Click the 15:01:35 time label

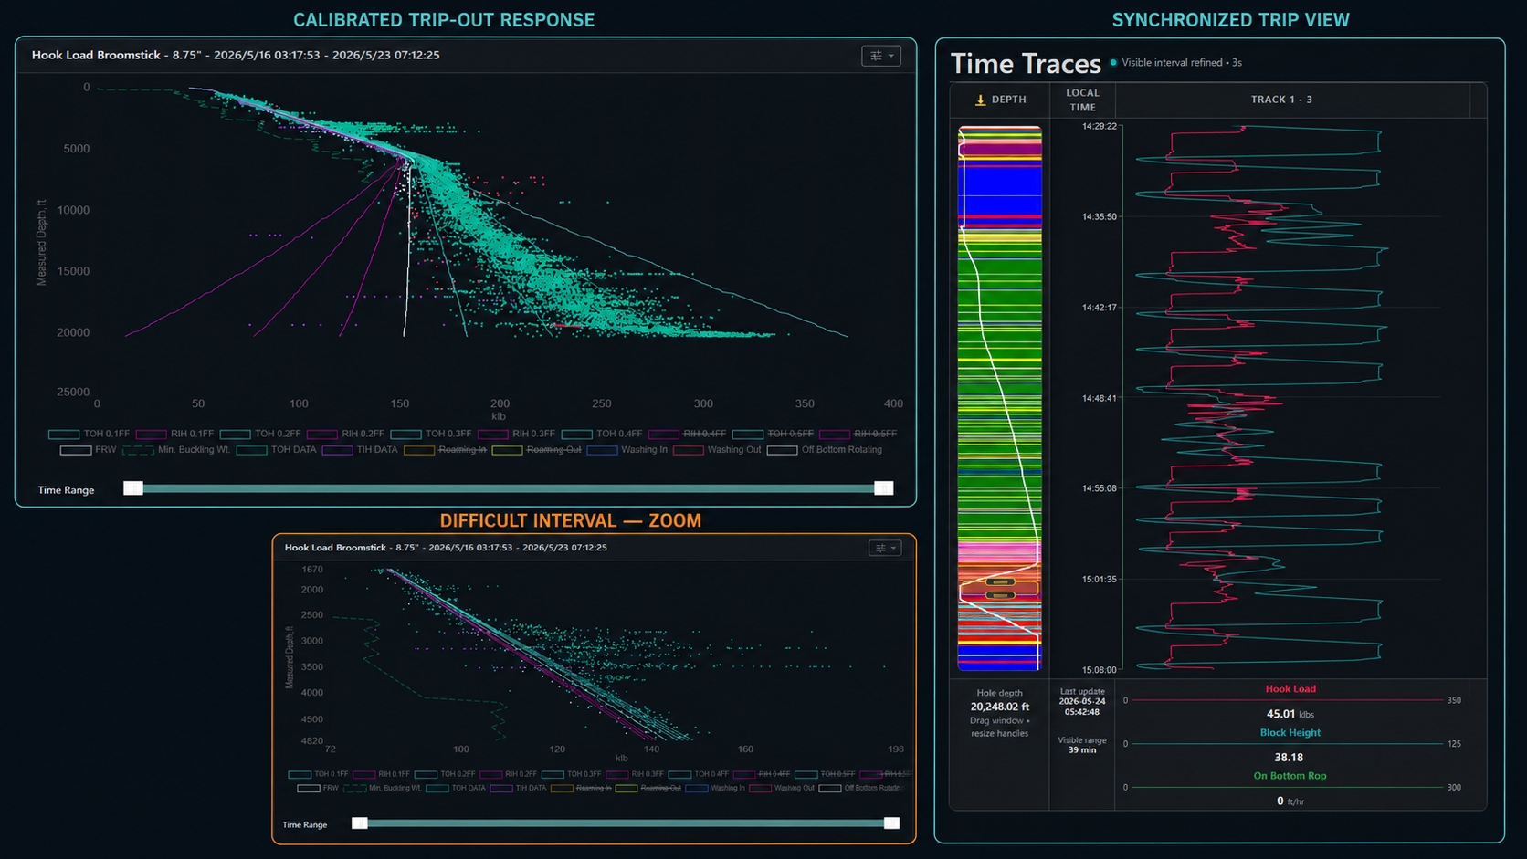[1100, 580]
